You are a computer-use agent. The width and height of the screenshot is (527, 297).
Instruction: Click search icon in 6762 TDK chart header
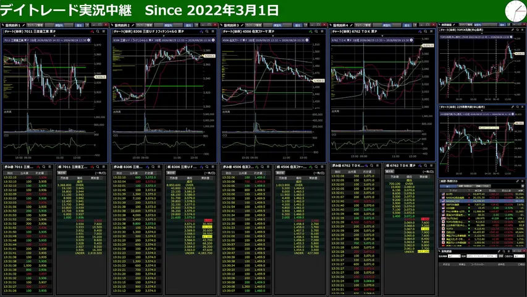425,32
